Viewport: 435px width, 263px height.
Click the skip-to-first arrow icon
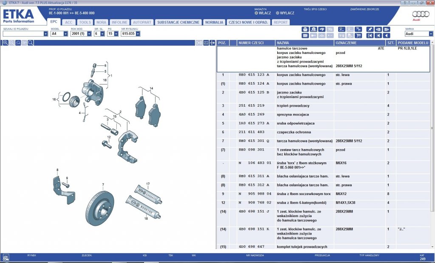pyautogui.click(x=378, y=36)
